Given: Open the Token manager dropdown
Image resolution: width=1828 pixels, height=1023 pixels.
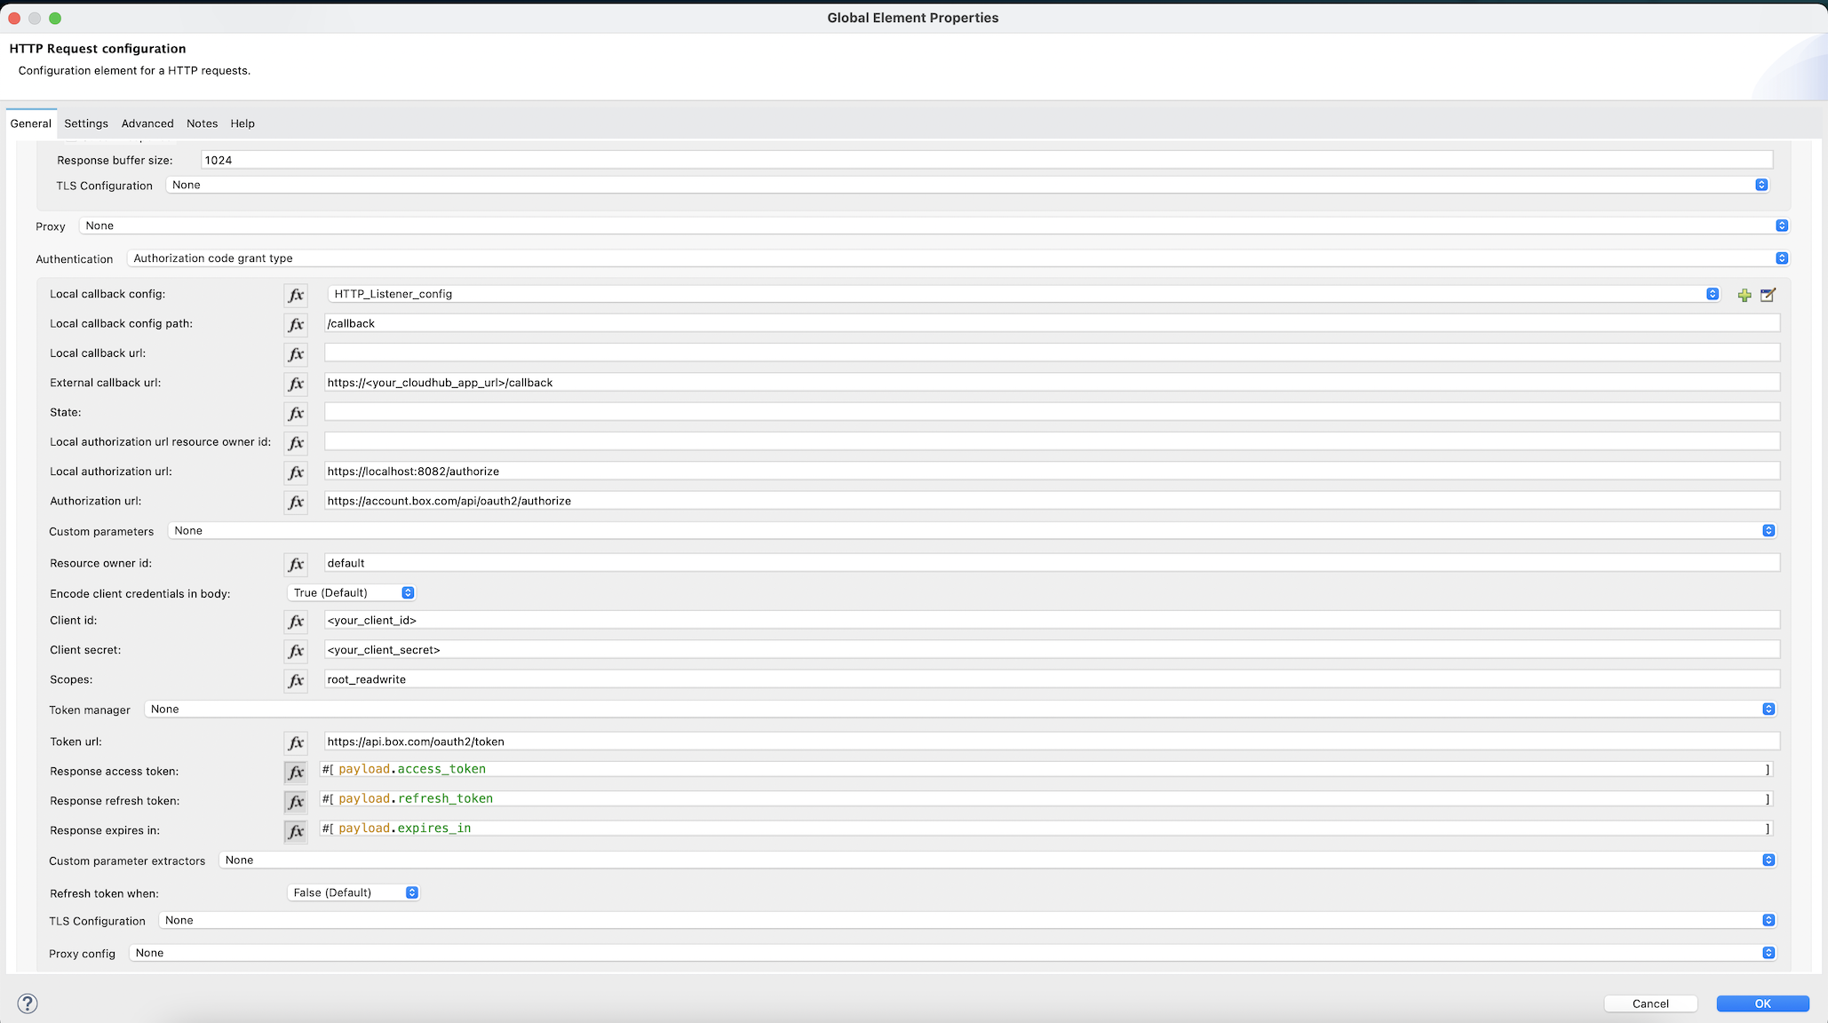Looking at the screenshot, I should click(x=1768, y=710).
